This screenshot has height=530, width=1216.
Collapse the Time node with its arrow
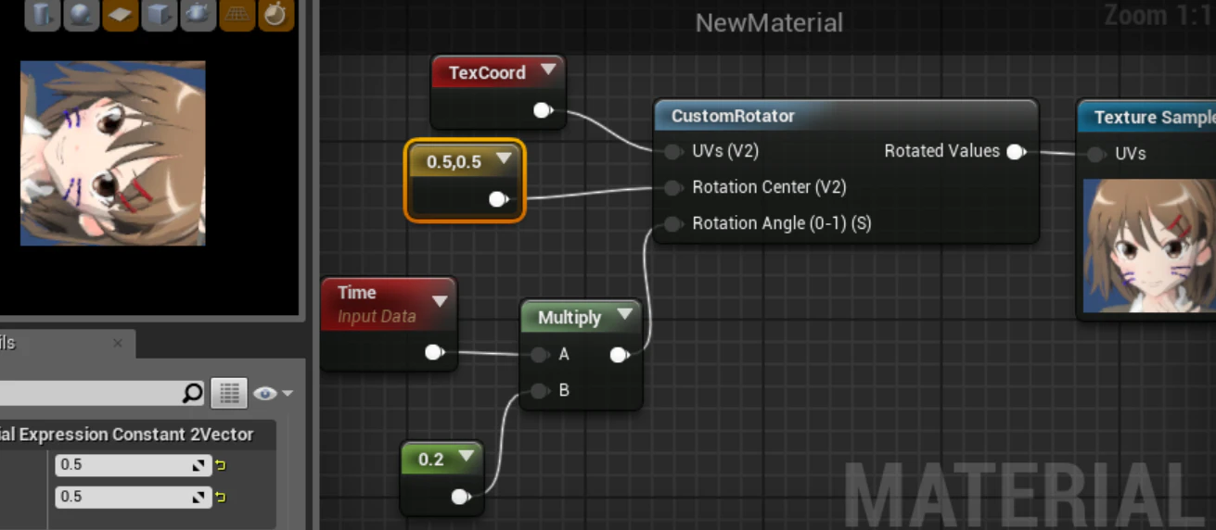point(440,301)
